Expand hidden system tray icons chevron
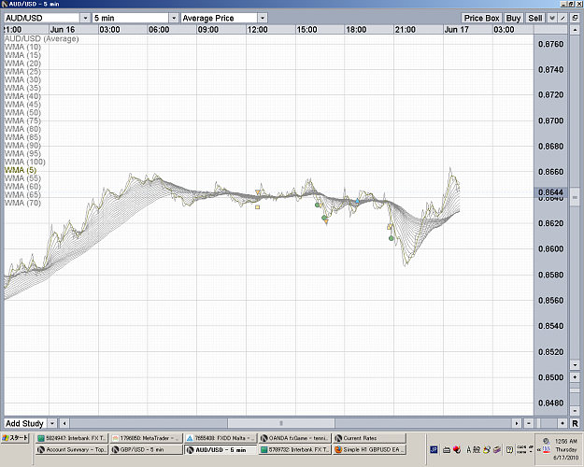The height and width of the screenshot is (467, 584). [539, 449]
